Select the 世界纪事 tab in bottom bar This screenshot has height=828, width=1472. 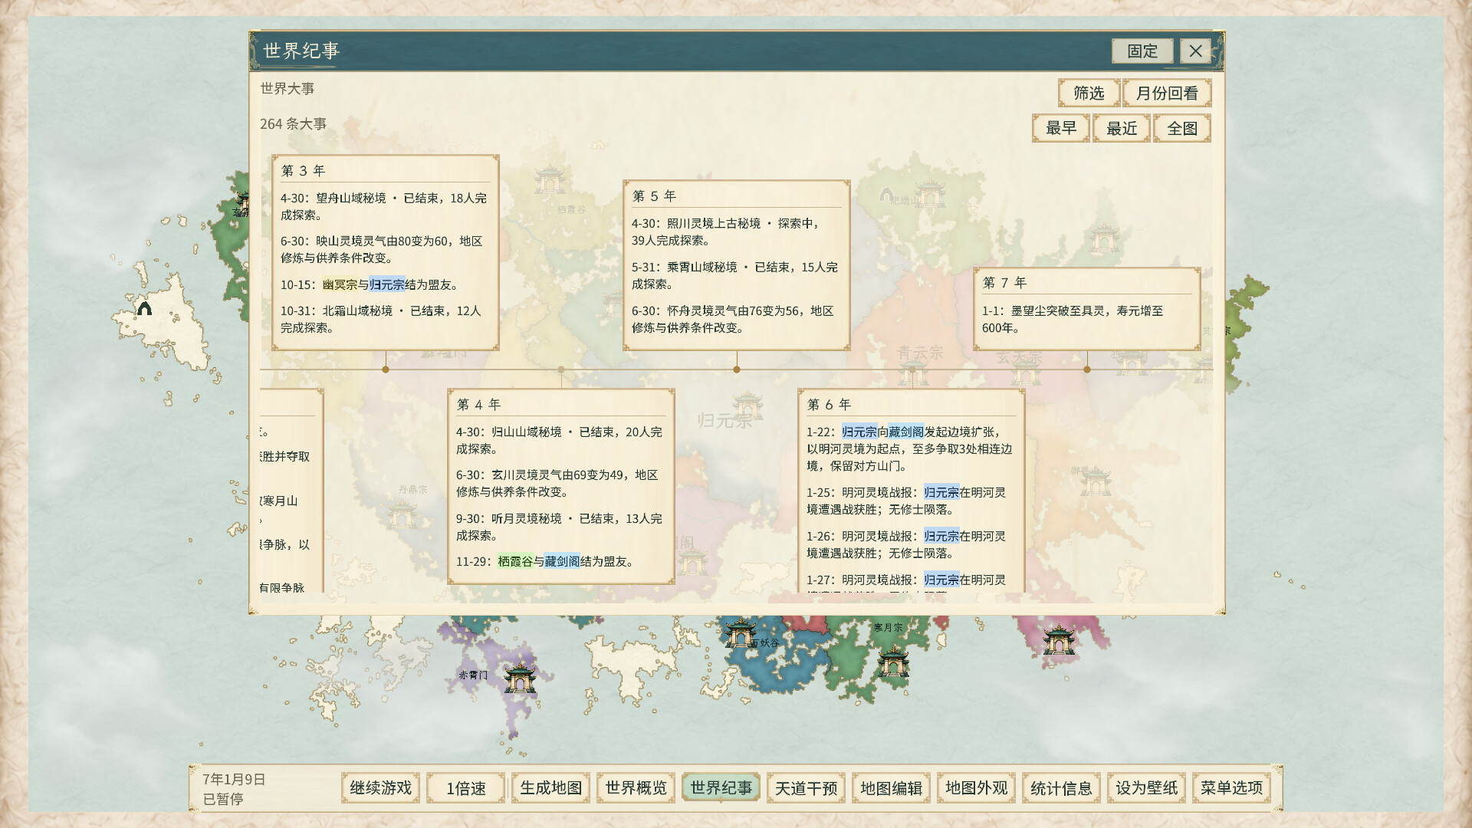pyautogui.click(x=721, y=787)
